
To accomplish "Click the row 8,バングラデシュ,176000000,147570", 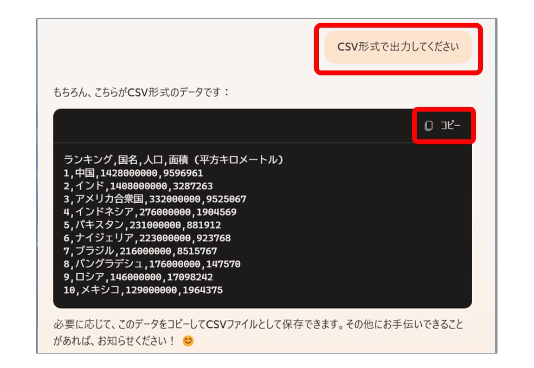I will (x=152, y=264).
